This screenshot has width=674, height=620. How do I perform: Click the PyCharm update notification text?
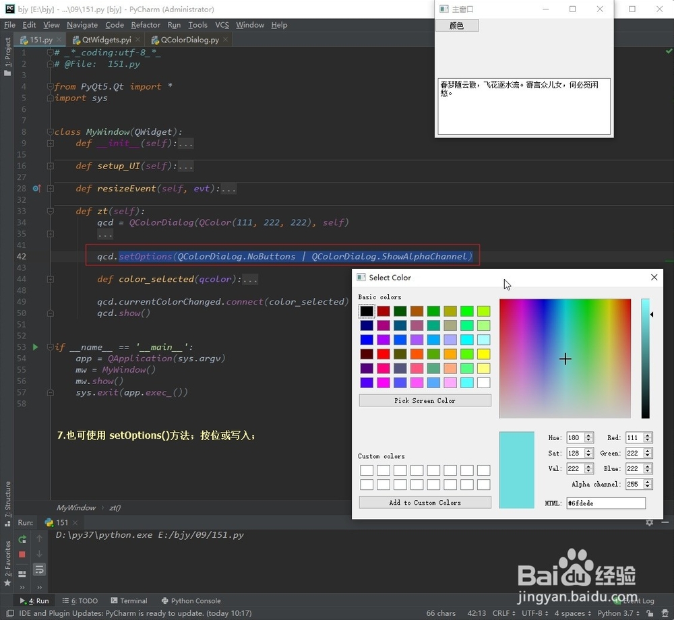pyautogui.click(x=135, y=613)
